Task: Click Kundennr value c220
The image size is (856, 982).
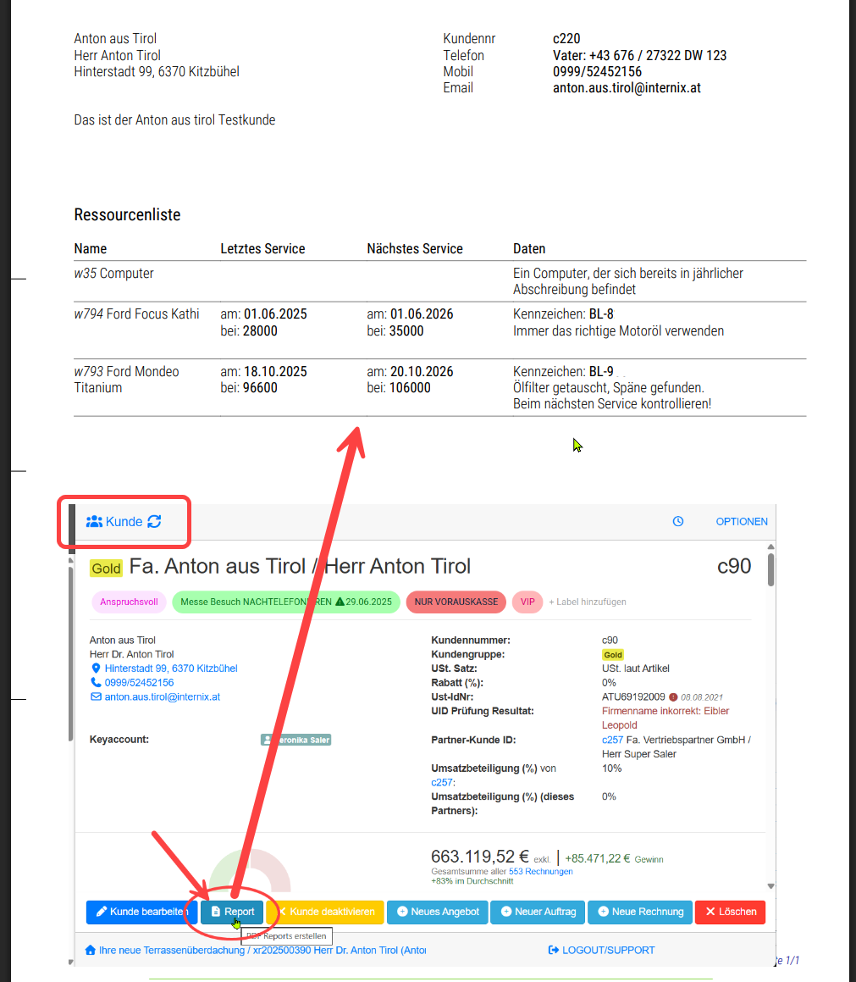Action: (566, 39)
